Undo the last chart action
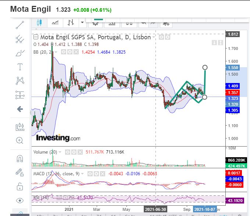Viewport: 250px width, 216px height. point(144,24)
